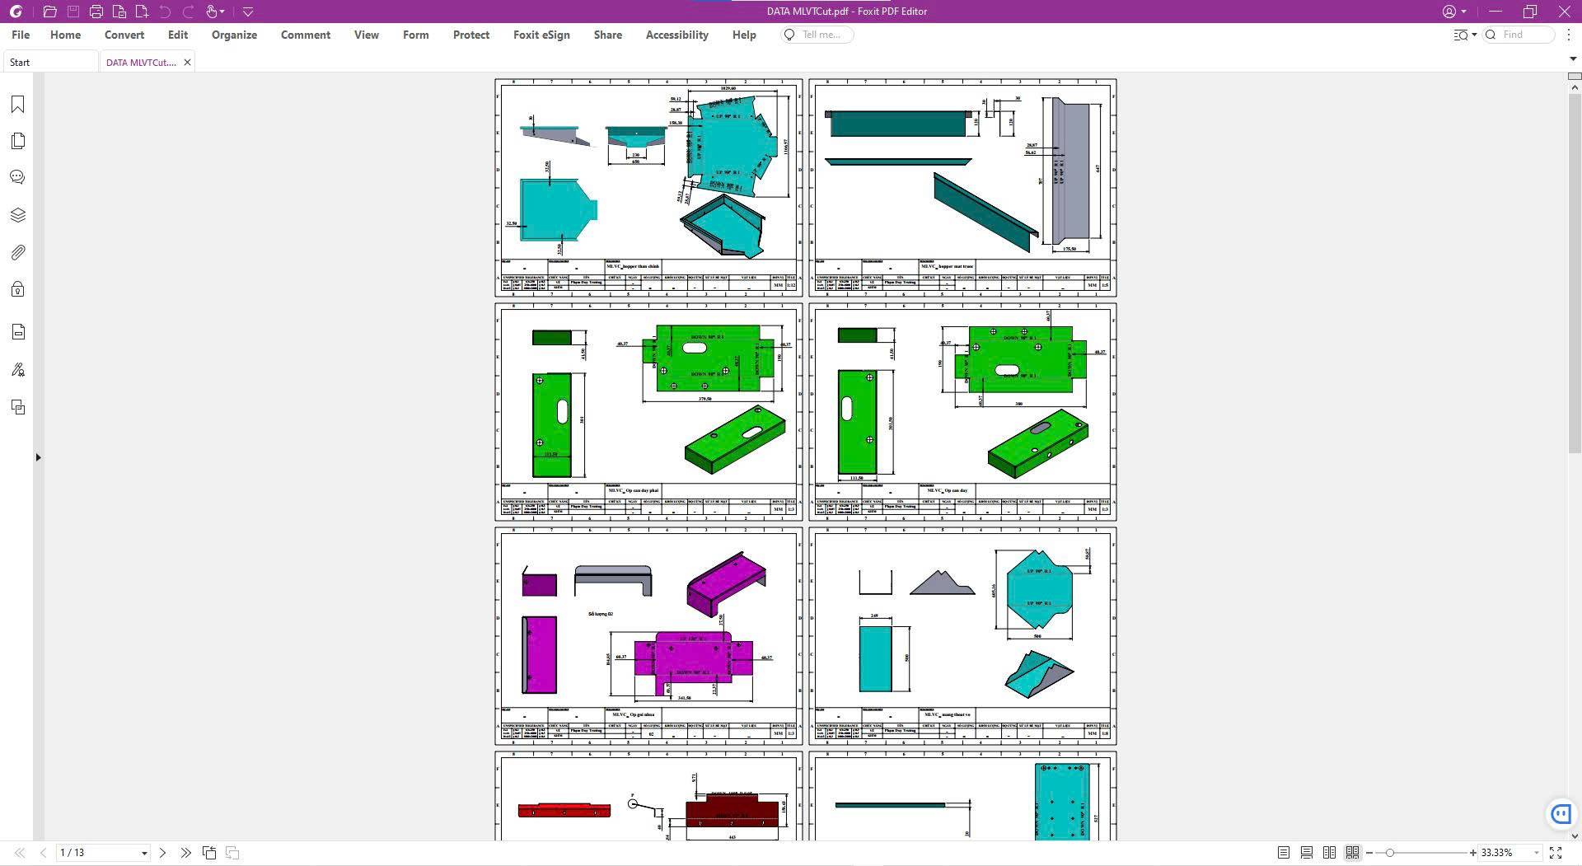Enable Facing pages view mode
This screenshot has width=1582, height=866.
pyautogui.click(x=1329, y=853)
